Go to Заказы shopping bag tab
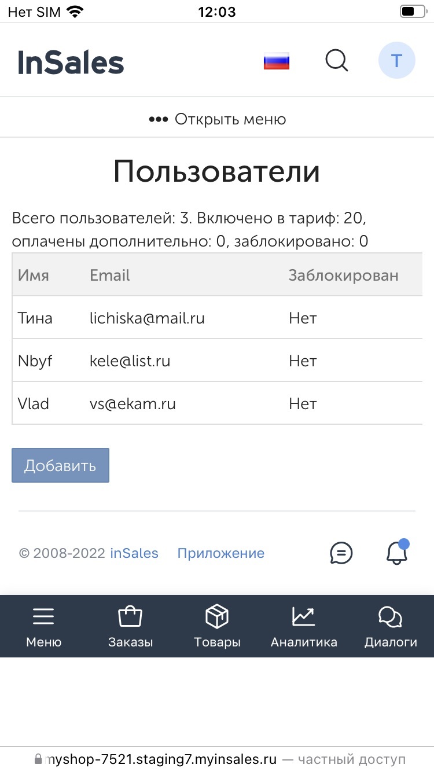This screenshot has height=772, width=434. [130, 626]
